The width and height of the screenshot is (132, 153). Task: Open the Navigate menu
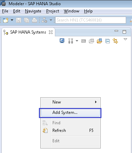click(33, 11)
